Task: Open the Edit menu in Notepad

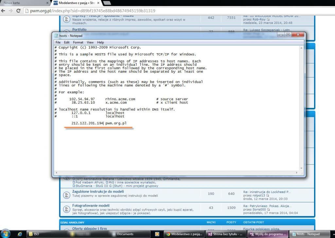Action: pyautogui.click(x=67, y=42)
